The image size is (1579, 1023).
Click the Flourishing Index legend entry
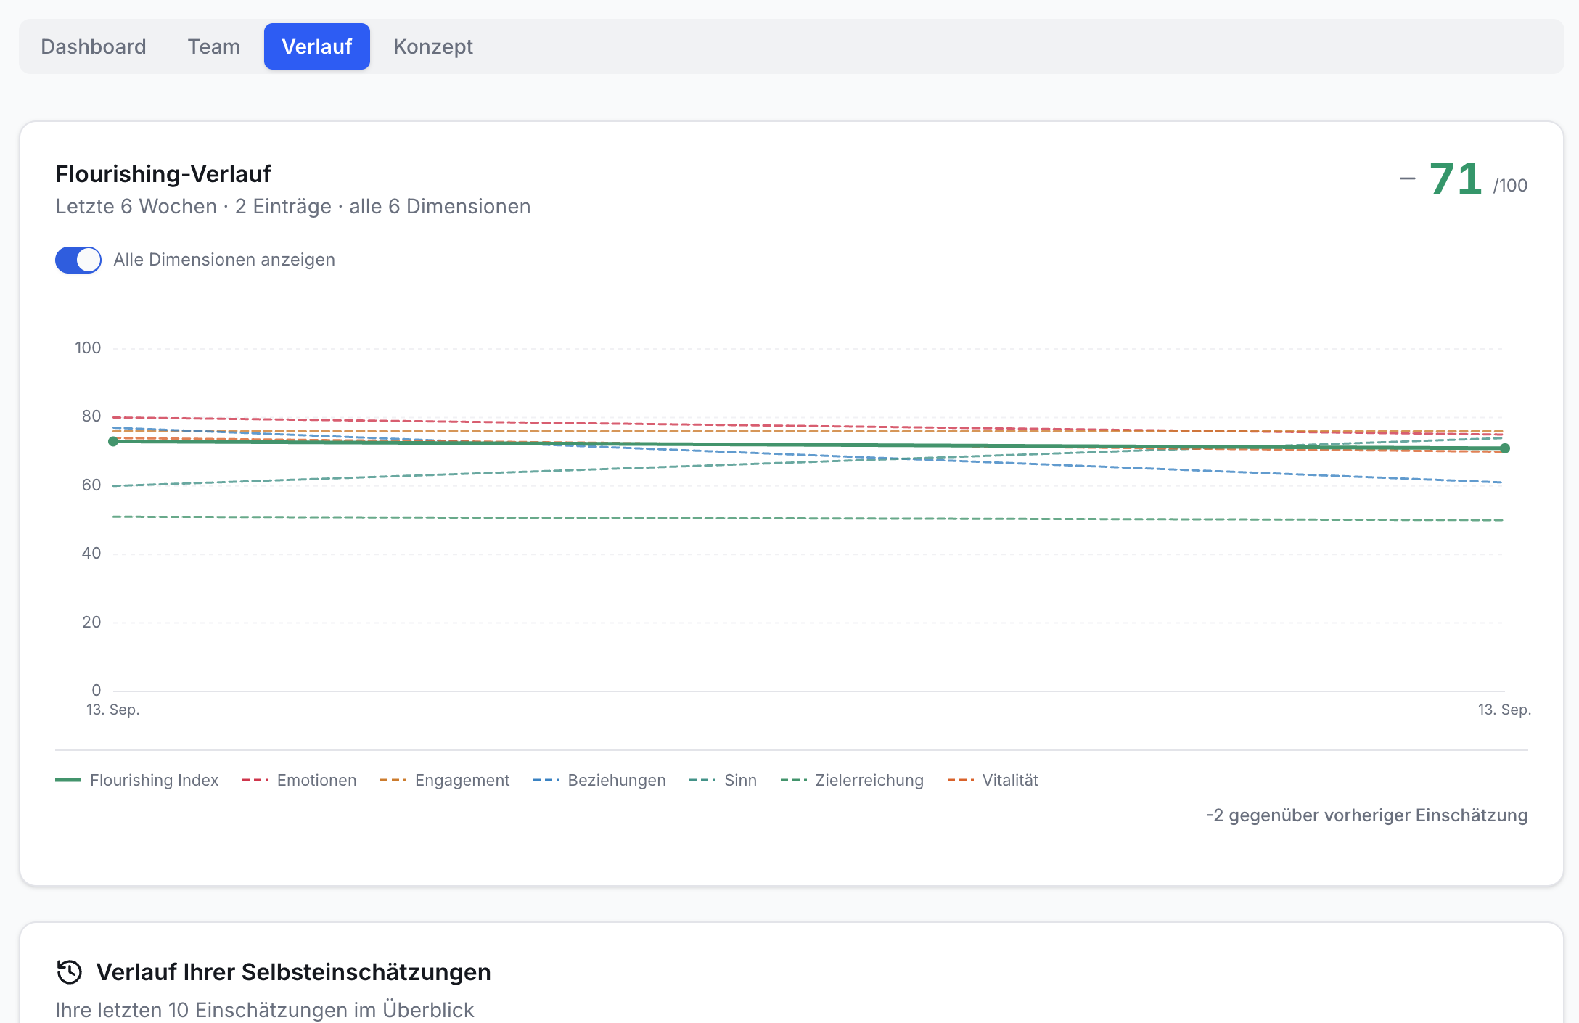coord(137,780)
